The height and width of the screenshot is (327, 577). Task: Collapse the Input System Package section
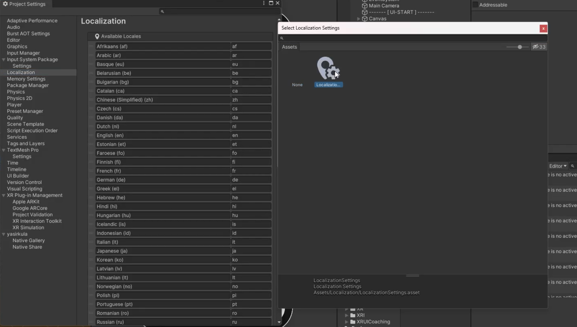pyautogui.click(x=4, y=60)
